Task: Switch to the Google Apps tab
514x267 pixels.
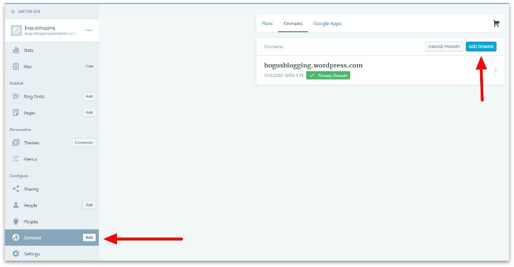Action: (327, 24)
